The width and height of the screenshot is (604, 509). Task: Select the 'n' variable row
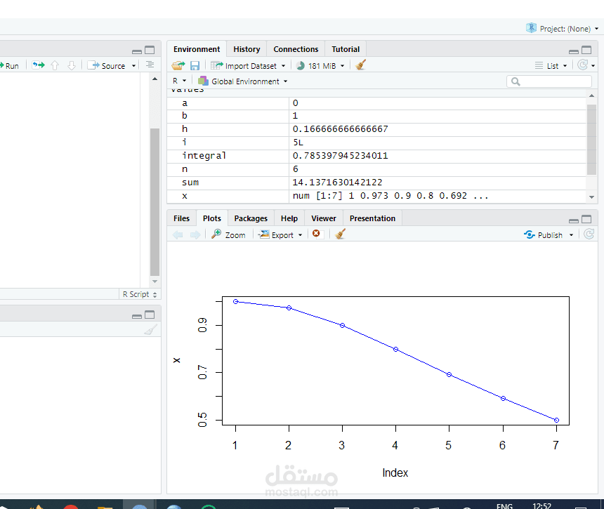[376, 169]
